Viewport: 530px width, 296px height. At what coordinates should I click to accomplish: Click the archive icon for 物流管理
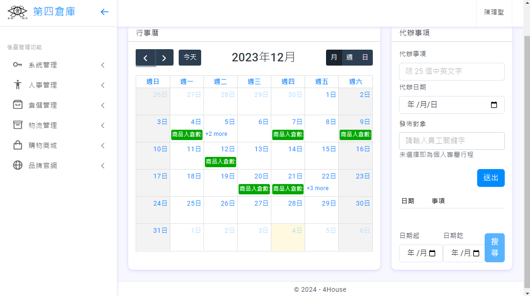point(18,125)
